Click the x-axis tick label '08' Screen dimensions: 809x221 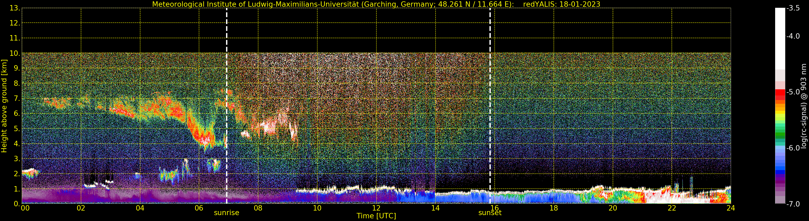click(258, 208)
